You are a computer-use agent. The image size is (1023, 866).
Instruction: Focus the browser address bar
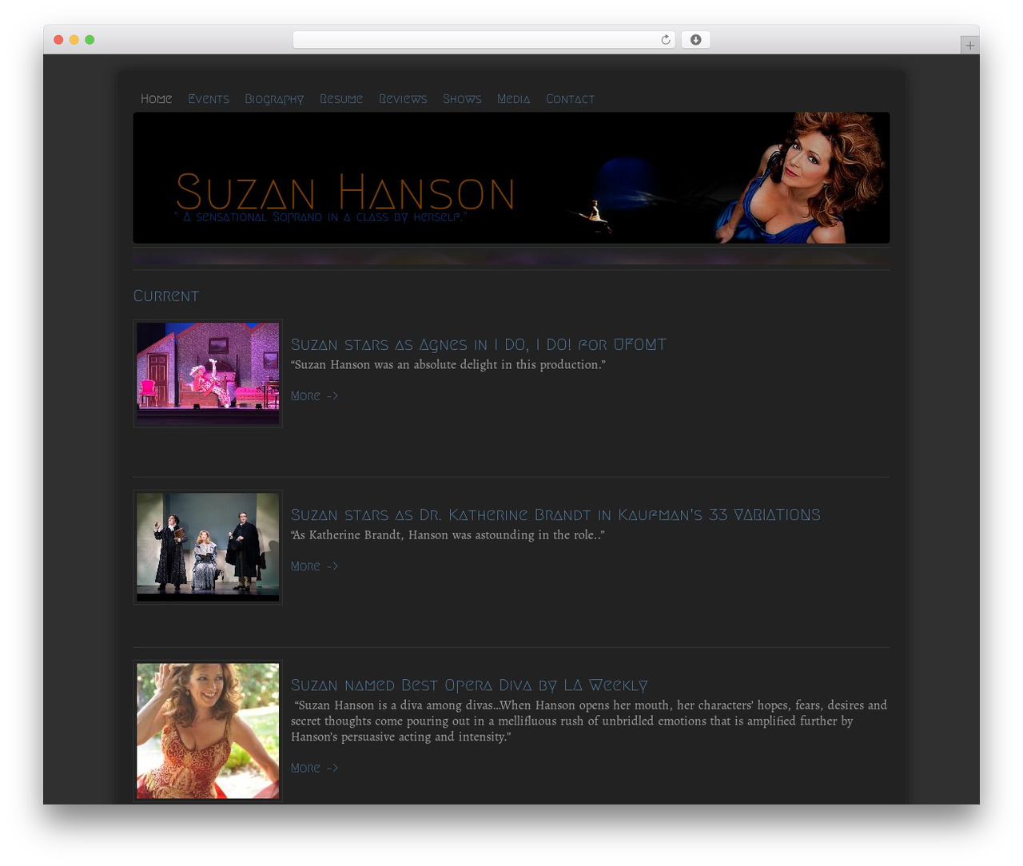pos(484,40)
